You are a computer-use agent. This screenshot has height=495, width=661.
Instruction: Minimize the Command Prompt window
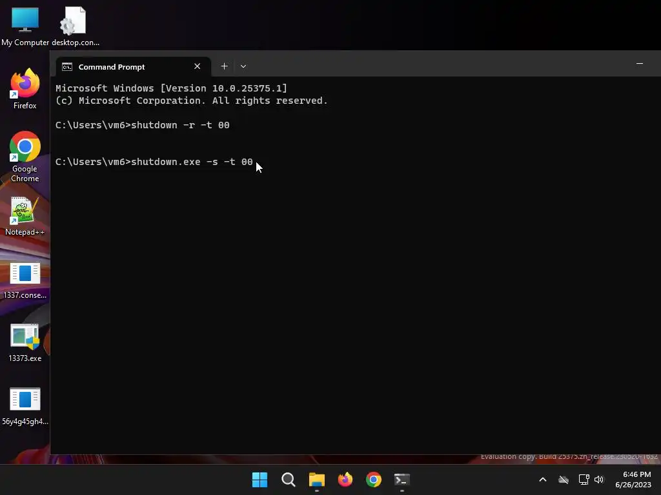pos(640,64)
